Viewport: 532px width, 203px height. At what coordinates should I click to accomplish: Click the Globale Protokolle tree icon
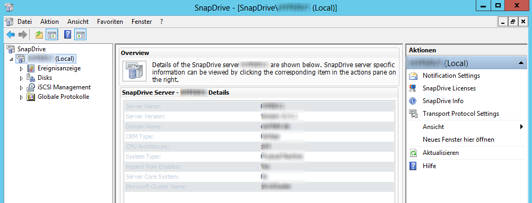(31, 97)
